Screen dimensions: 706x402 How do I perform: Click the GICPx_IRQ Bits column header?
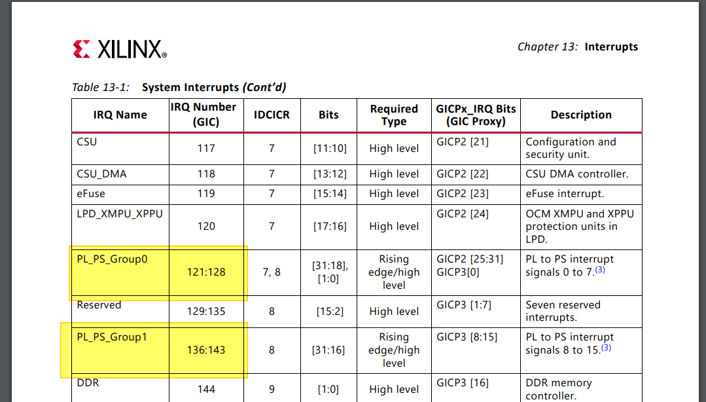(x=476, y=115)
